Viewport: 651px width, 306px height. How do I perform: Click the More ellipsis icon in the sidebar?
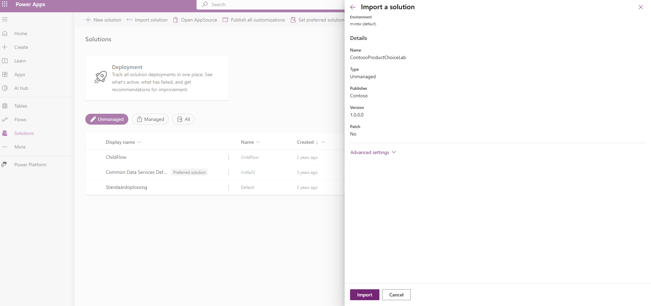(5, 147)
